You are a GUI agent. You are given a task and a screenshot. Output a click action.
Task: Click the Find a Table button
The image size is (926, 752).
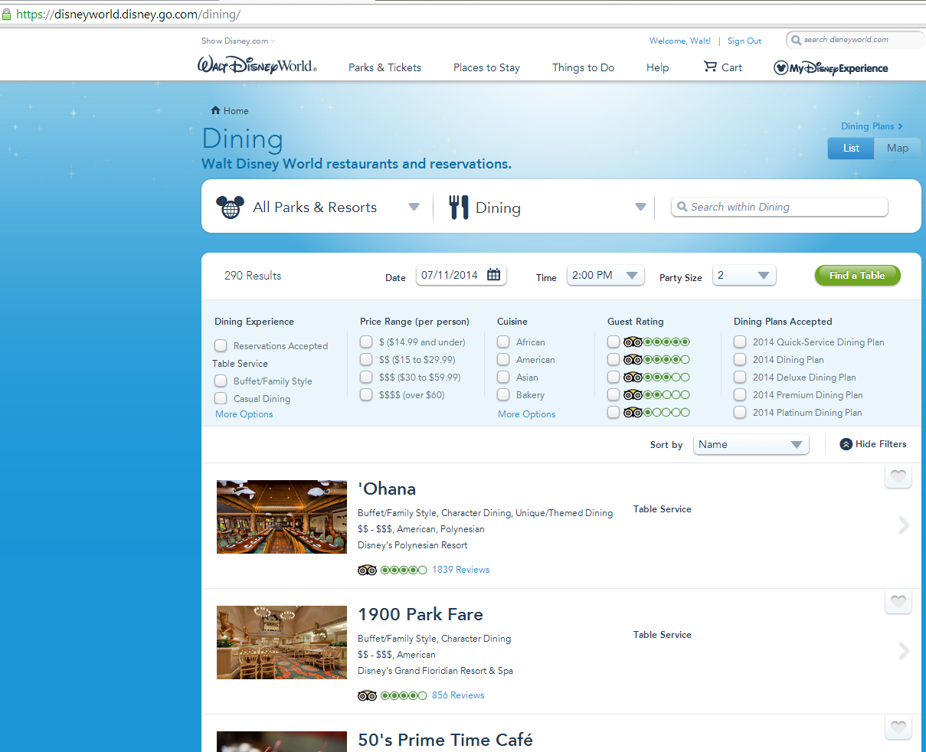pyautogui.click(x=857, y=276)
